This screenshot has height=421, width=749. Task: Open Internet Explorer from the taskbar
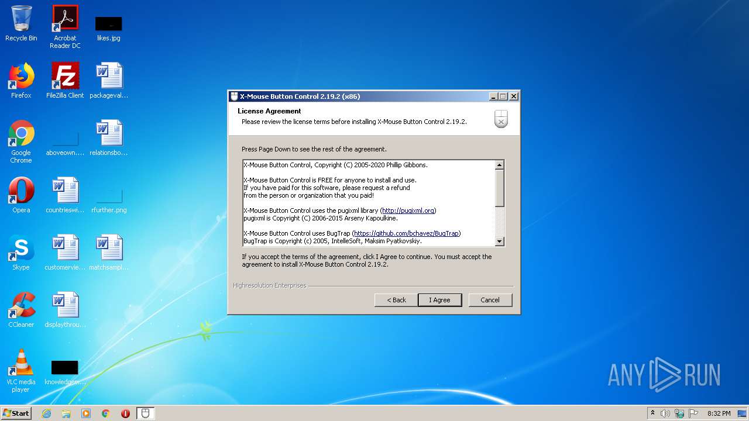coord(46,413)
